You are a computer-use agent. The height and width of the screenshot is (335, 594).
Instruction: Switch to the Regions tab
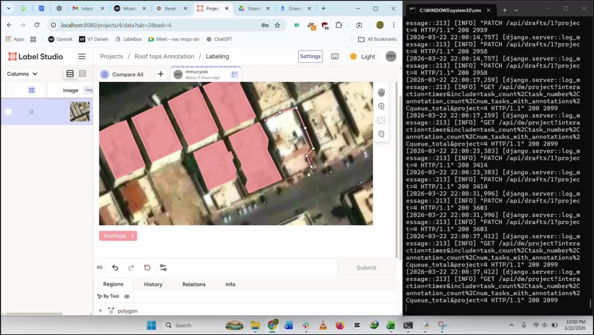tap(113, 284)
